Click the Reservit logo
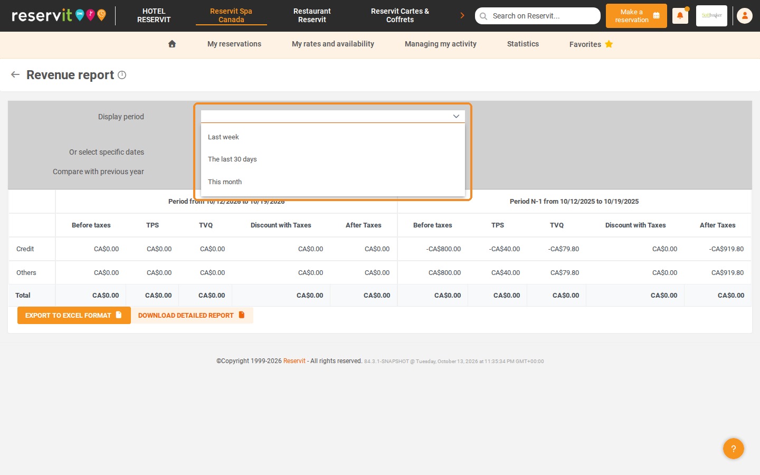This screenshot has height=475, width=760. (59, 15)
